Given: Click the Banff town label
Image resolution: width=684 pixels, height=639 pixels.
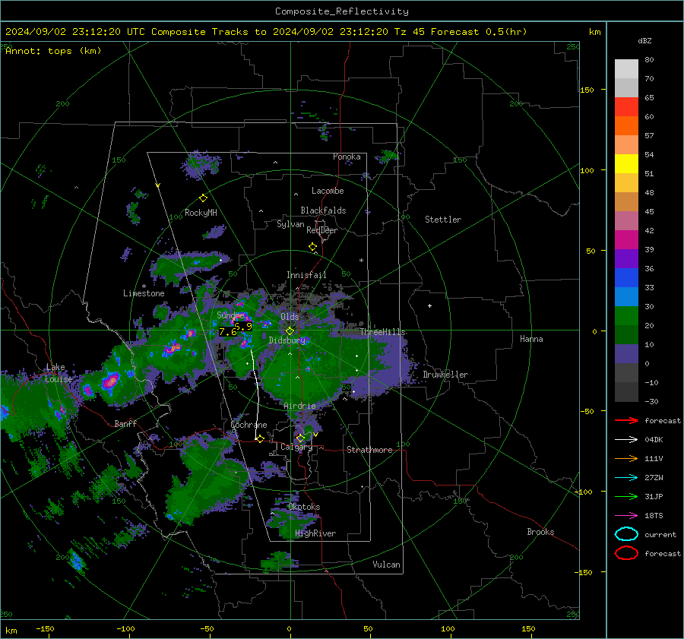Looking at the screenshot, I should click(125, 424).
